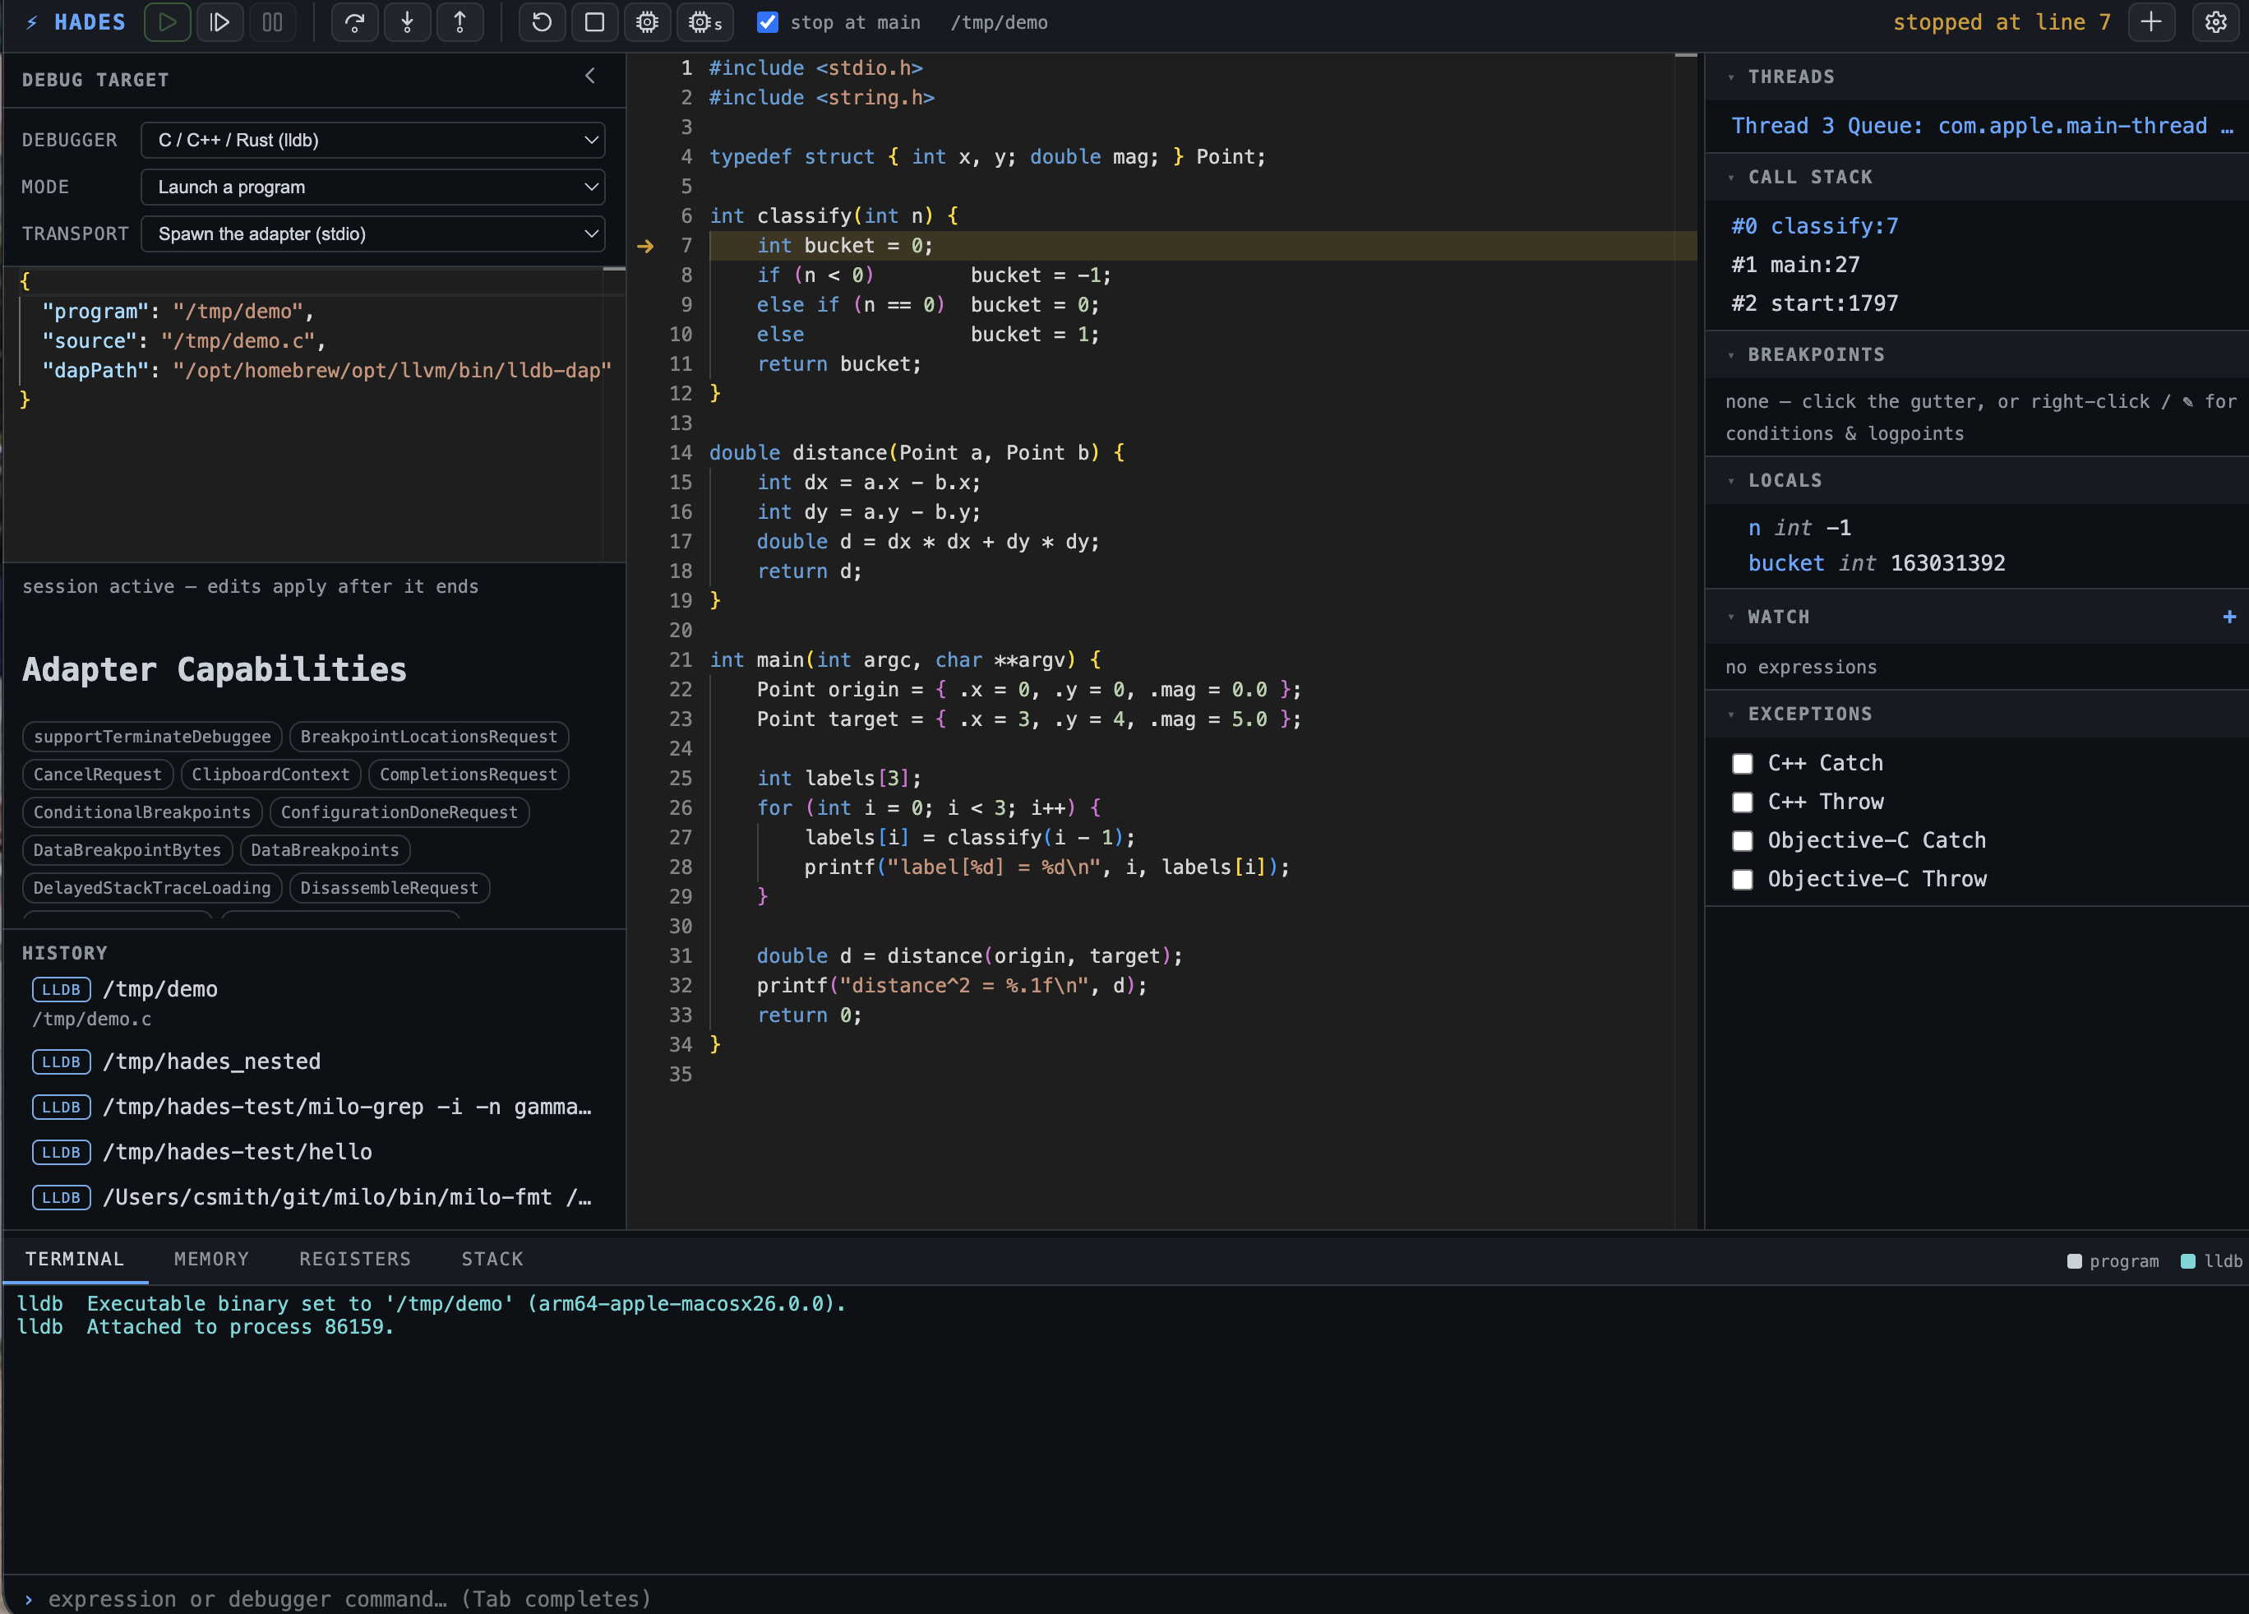Toggle the 'lldb' output filter
Image resolution: width=2249 pixels, height=1614 pixels.
[x=2211, y=1260]
